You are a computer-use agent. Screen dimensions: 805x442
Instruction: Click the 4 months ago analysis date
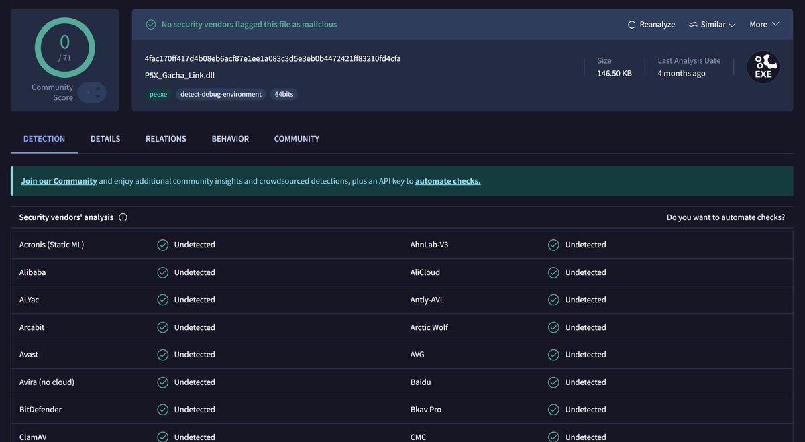pos(682,74)
